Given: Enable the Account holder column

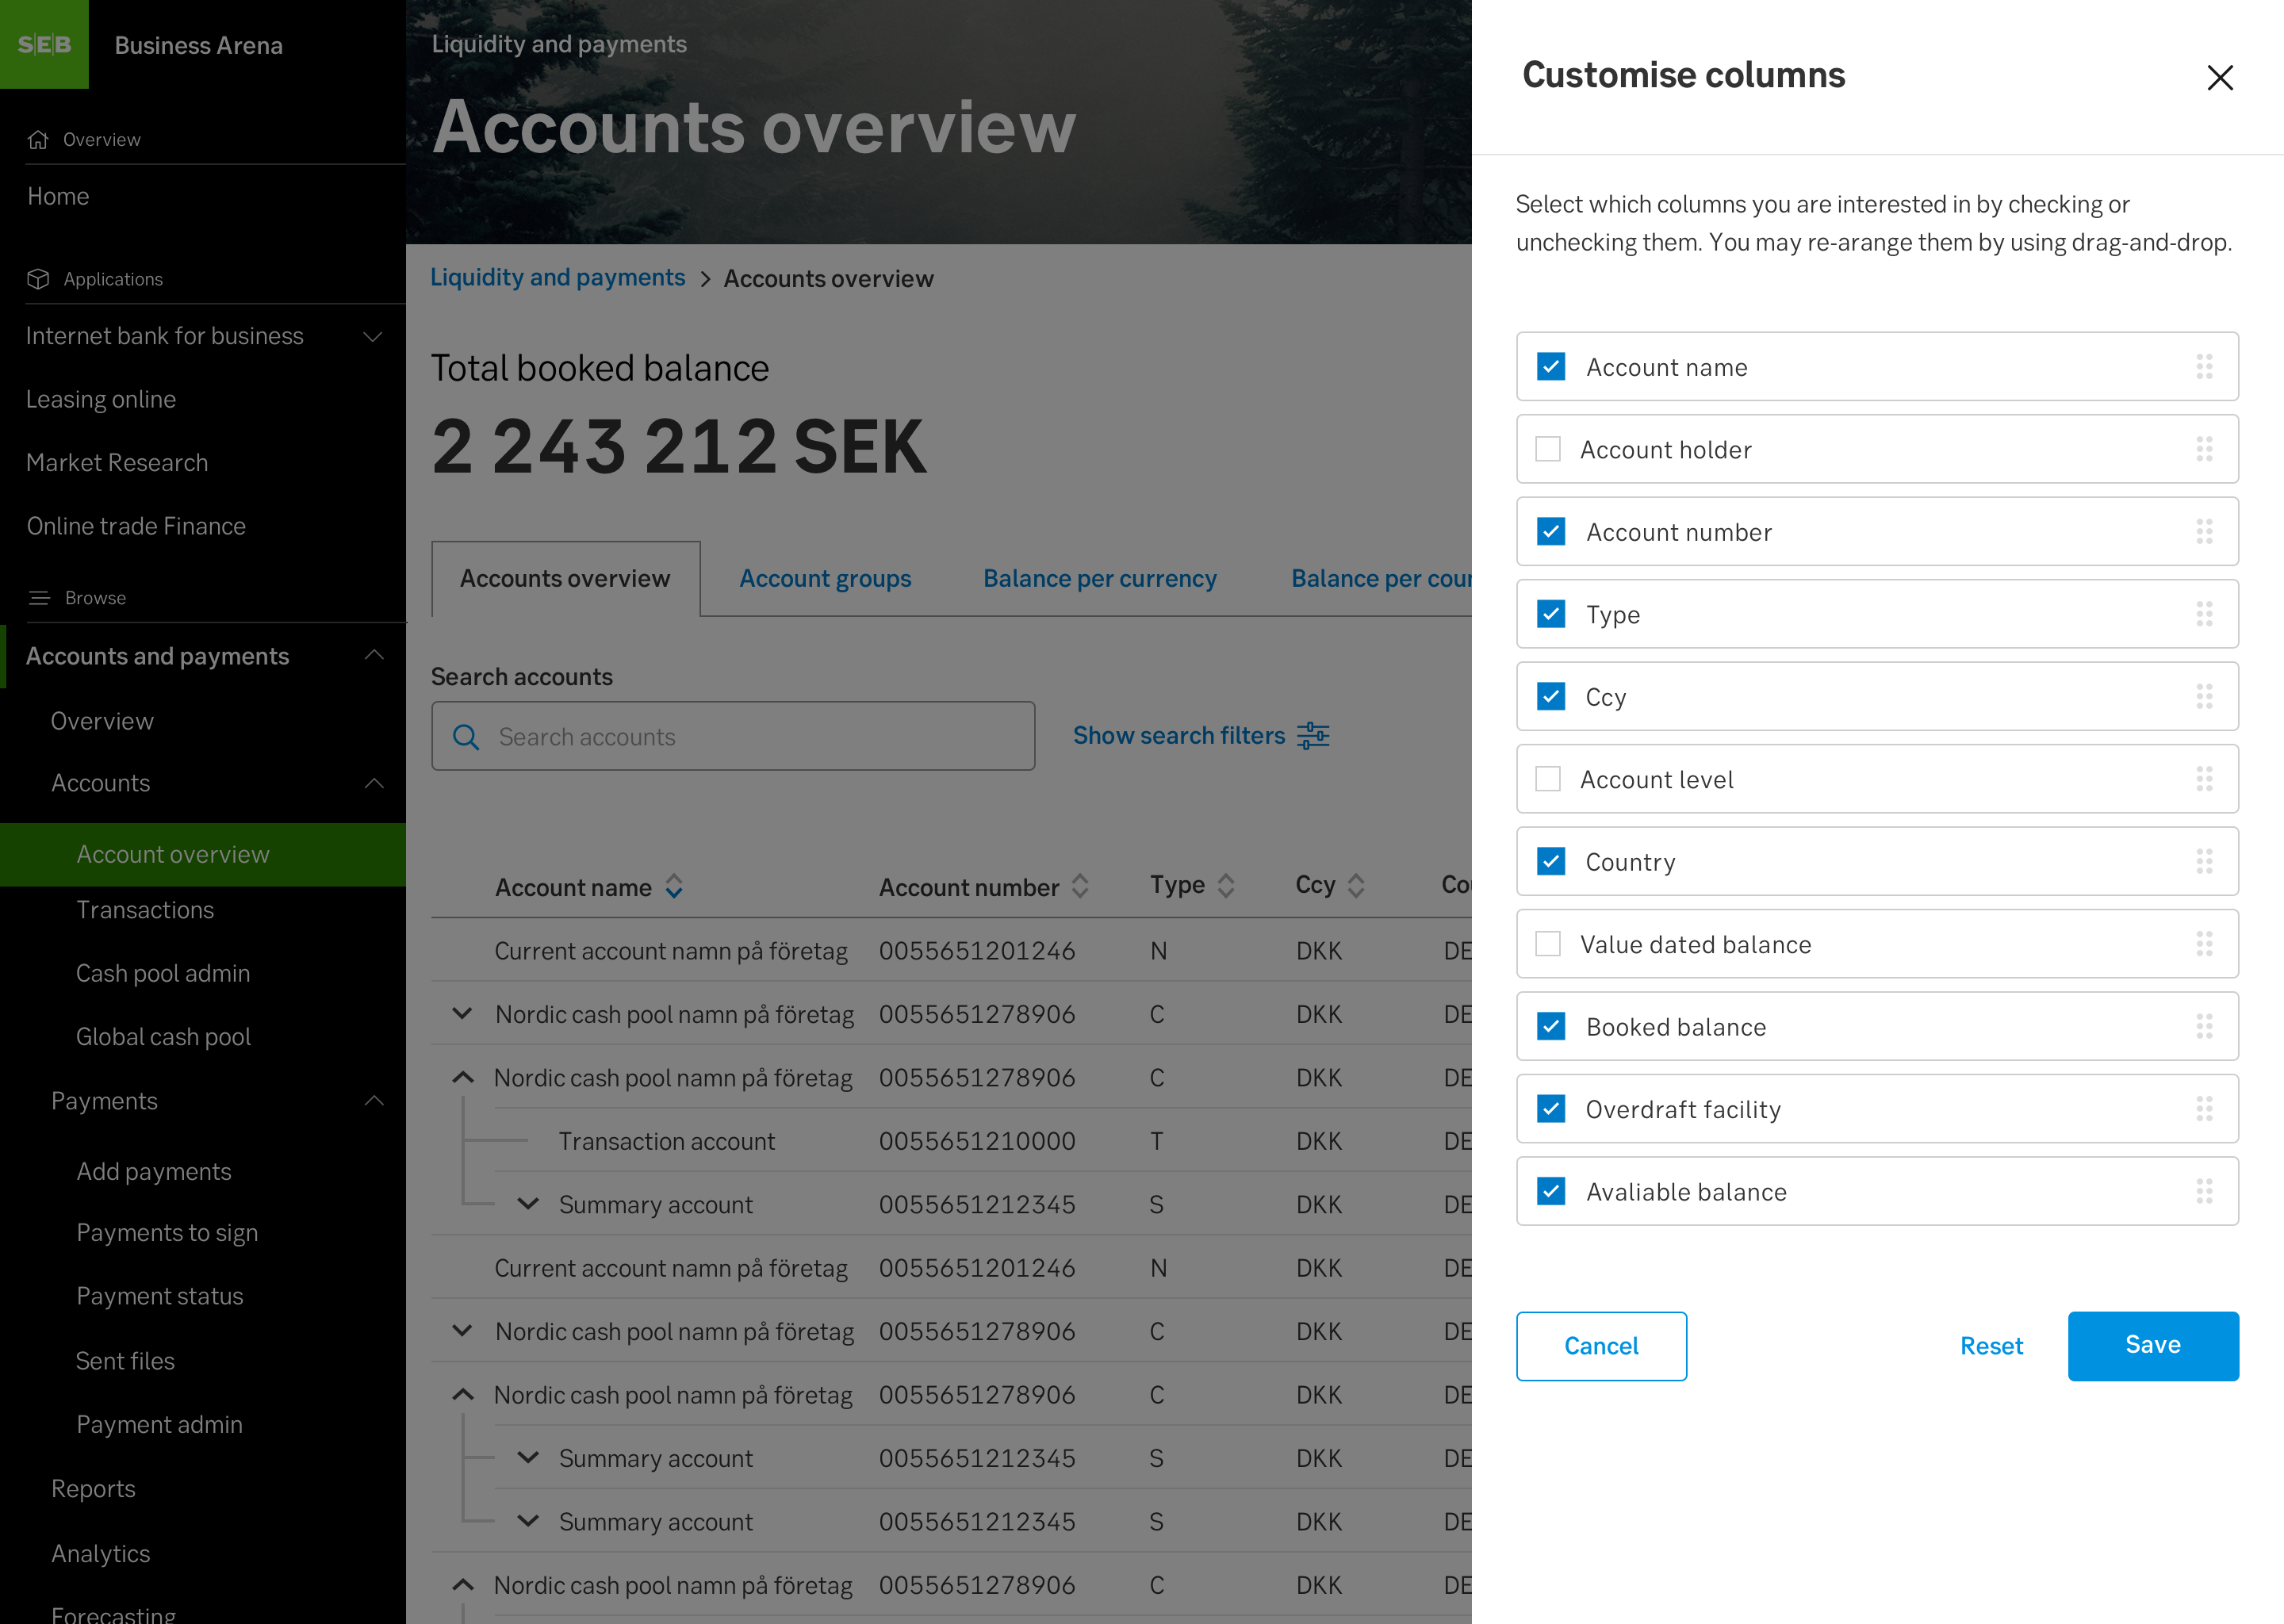Looking at the screenshot, I should pyautogui.click(x=1549, y=449).
